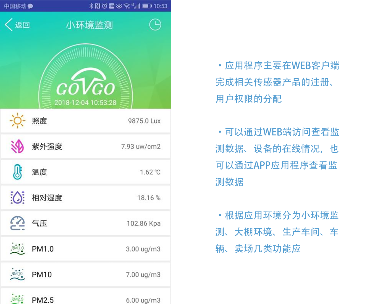This screenshot has height=304, width=370.
Task: Tap the thermometer icon for 温度
Action: click(17, 172)
